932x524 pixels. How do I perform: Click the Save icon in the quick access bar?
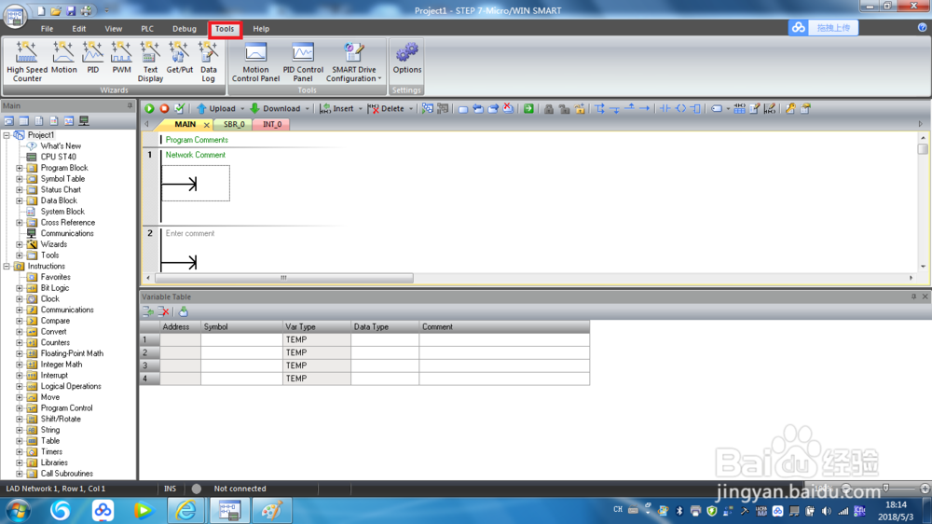[x=71, y=10]
